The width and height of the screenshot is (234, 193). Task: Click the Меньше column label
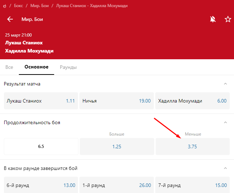(193, 134)
